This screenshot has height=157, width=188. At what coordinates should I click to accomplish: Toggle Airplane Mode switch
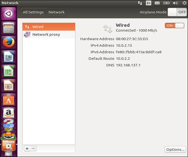click(177, 12)
